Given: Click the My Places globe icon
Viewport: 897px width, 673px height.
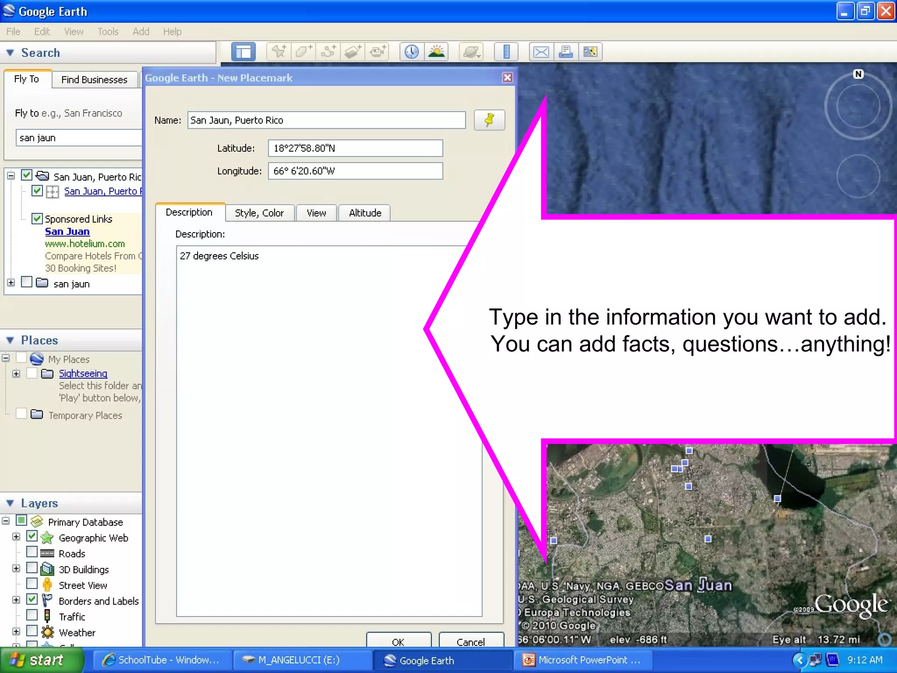Looking at the screenshot, I should [37, 359].
